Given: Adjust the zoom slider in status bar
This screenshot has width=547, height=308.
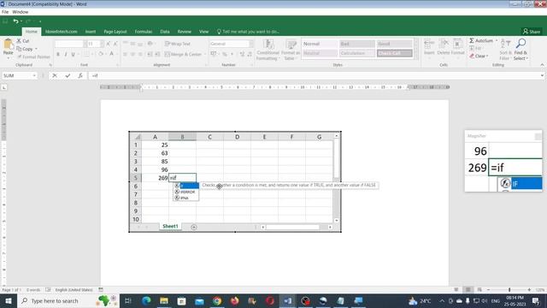Looking at the screenshot, I should 509,290.
